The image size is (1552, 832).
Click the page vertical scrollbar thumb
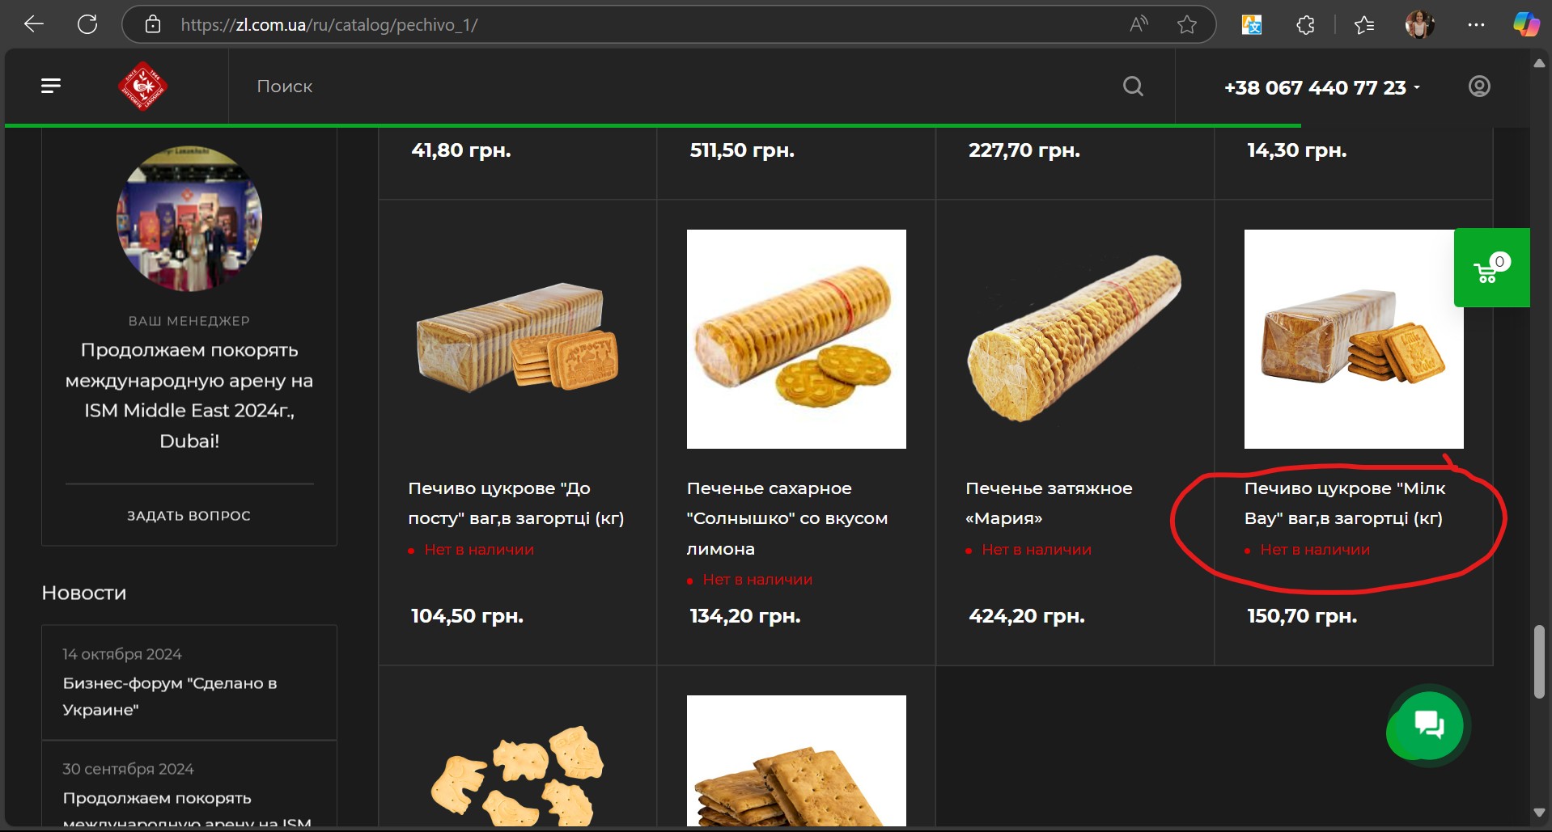[1539, 661]
